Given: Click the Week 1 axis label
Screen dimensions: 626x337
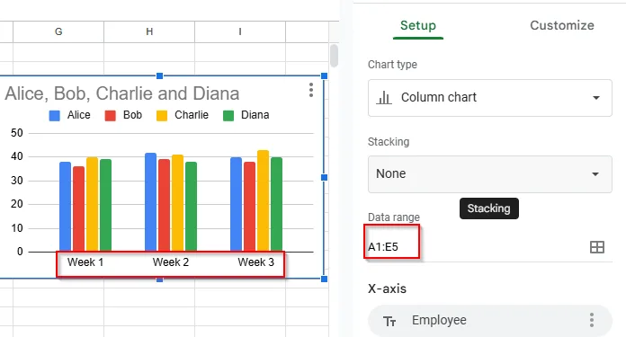Looking at the screenshot, I should tap(85, 262).
